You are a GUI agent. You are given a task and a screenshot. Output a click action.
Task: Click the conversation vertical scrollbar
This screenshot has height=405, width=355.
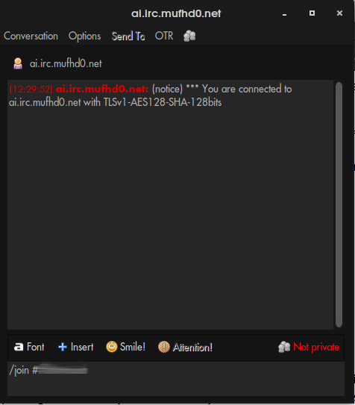point(339,204)
